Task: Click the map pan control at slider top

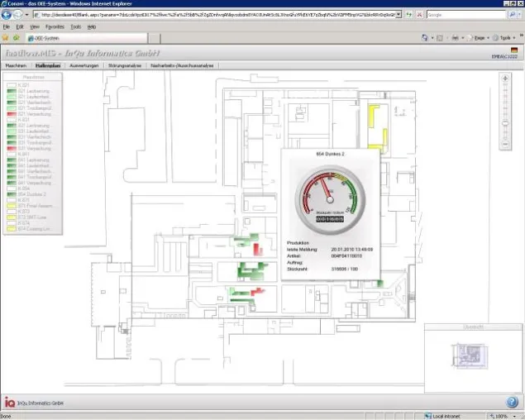Action: coord(505,79)
